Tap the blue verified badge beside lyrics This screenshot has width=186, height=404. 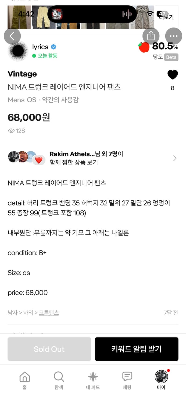(x=53, y=47)
